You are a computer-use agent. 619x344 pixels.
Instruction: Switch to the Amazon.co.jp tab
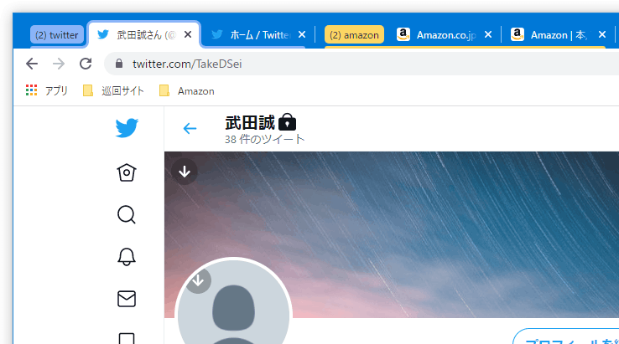pos(445,34)
